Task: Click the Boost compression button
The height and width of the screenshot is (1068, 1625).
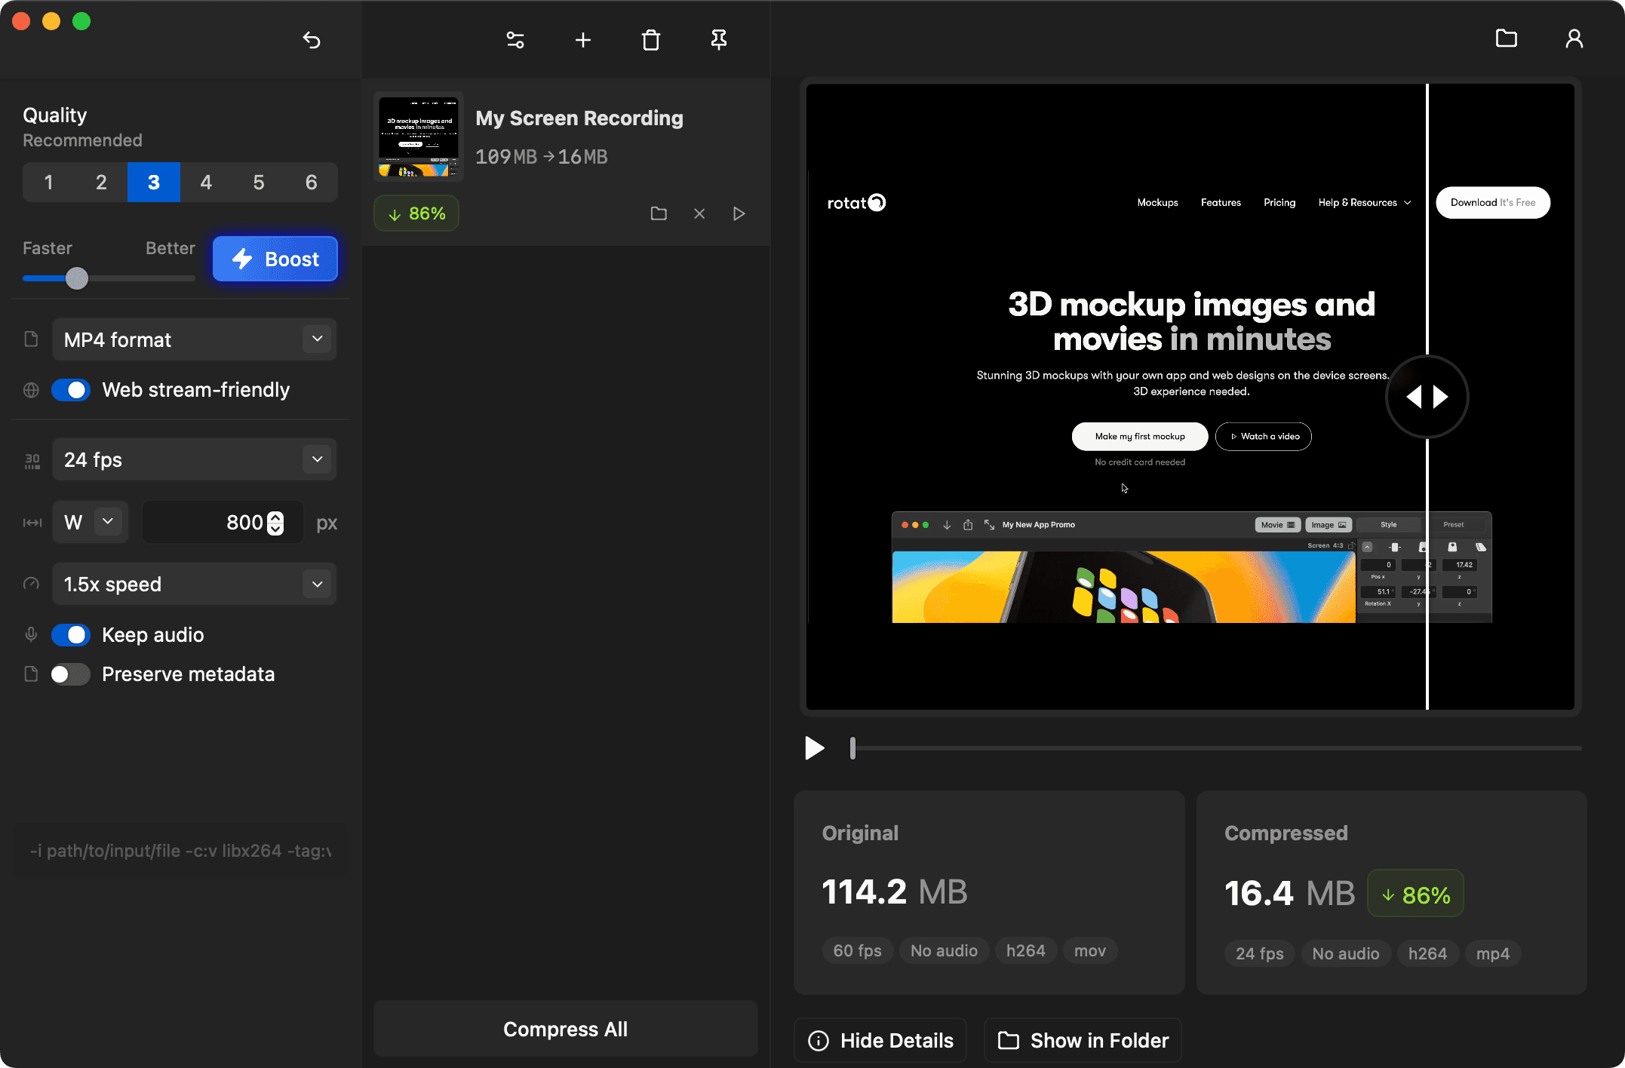Action: click(275, 260)
